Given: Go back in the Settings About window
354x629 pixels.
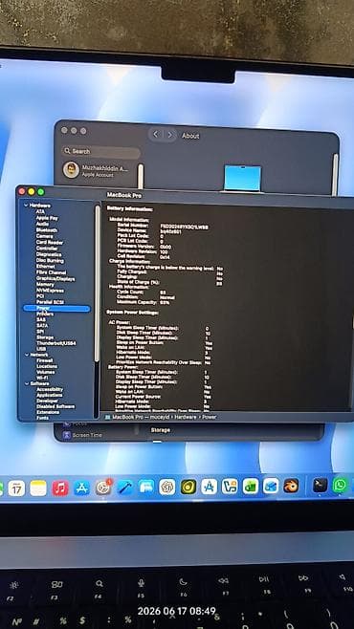Looking at the screenshot, I should [x=156, y=135].
